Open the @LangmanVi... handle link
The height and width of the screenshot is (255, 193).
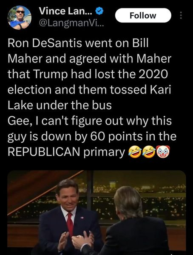(x=71, y=24)
